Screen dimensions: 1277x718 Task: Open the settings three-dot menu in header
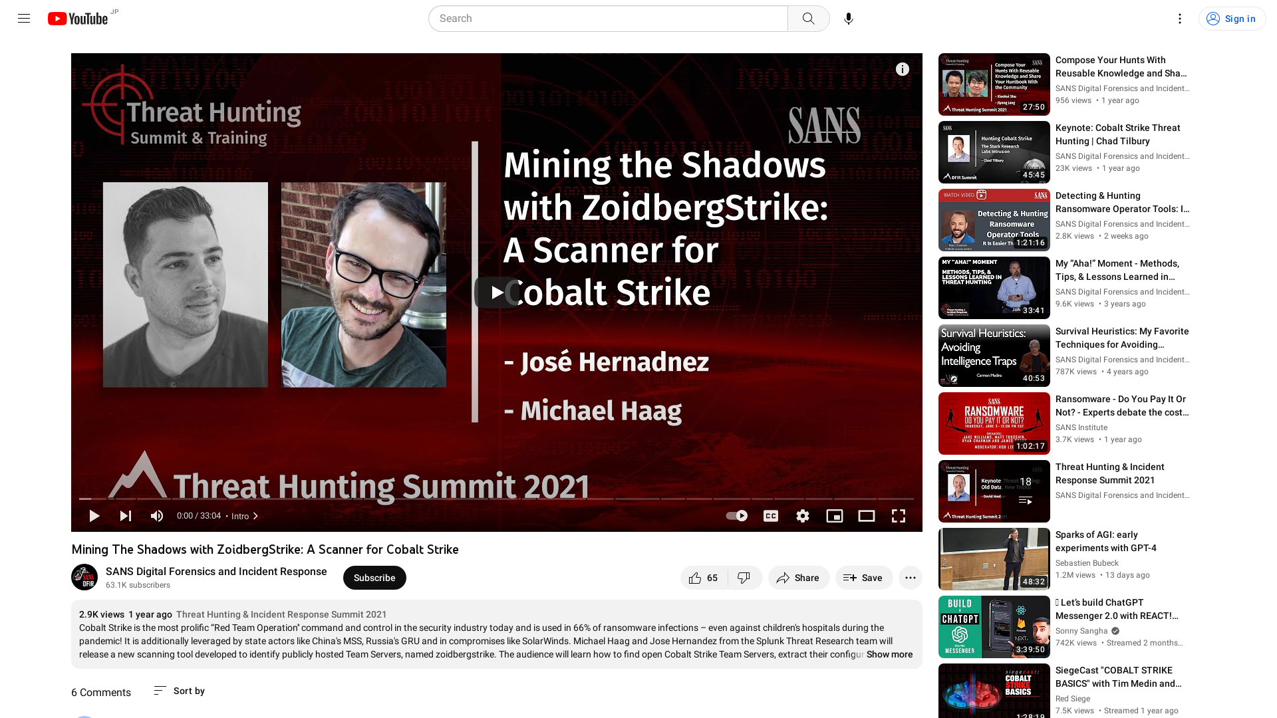(1179, 19)
